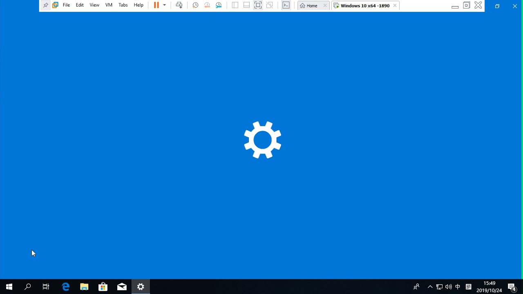
Task: Restore the VMware window from full screen
Action: pyautogui.click(x=466, y=5)
